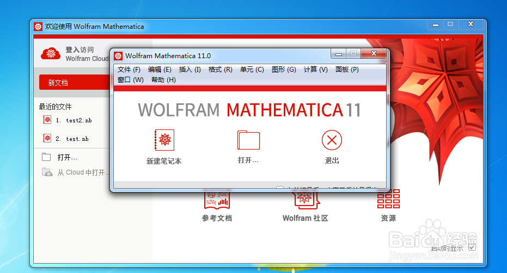Viewport: 507px width, 273px height.
Task: Click the red 新文档 button
Action: (x=75, y=82)
